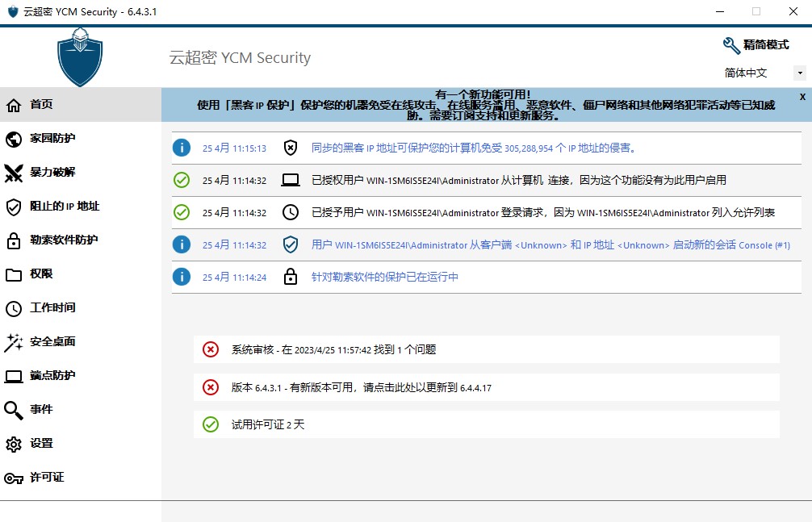Click the blue info icon at 11:14:24 row
Viewport: 812px width, 522px height.
click(182, 277)
